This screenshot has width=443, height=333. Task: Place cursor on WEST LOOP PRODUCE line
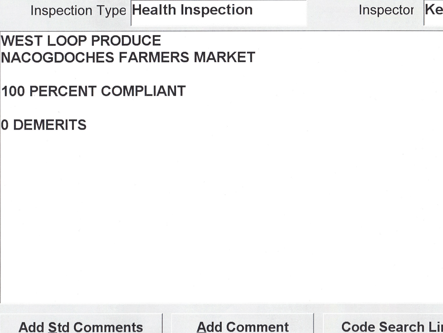(x=81, y=41)
